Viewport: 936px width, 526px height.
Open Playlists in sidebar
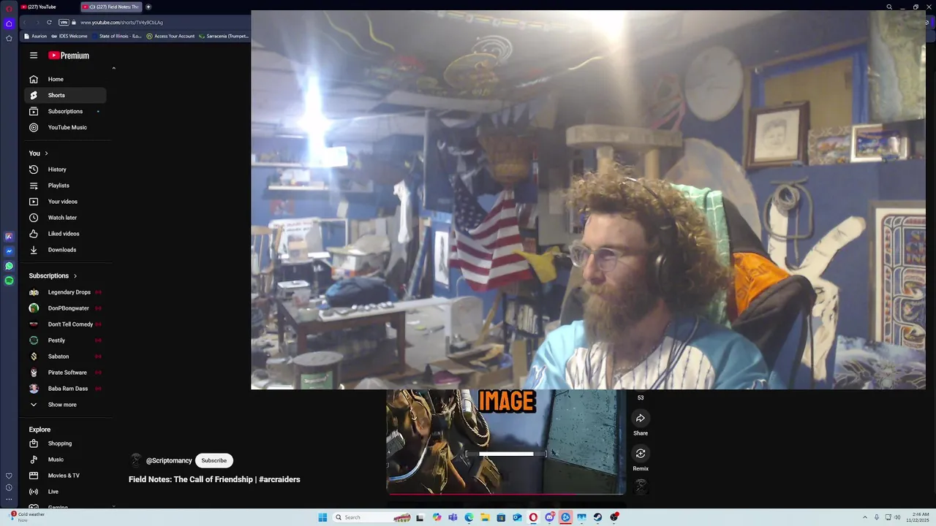(x=65, y=186)
